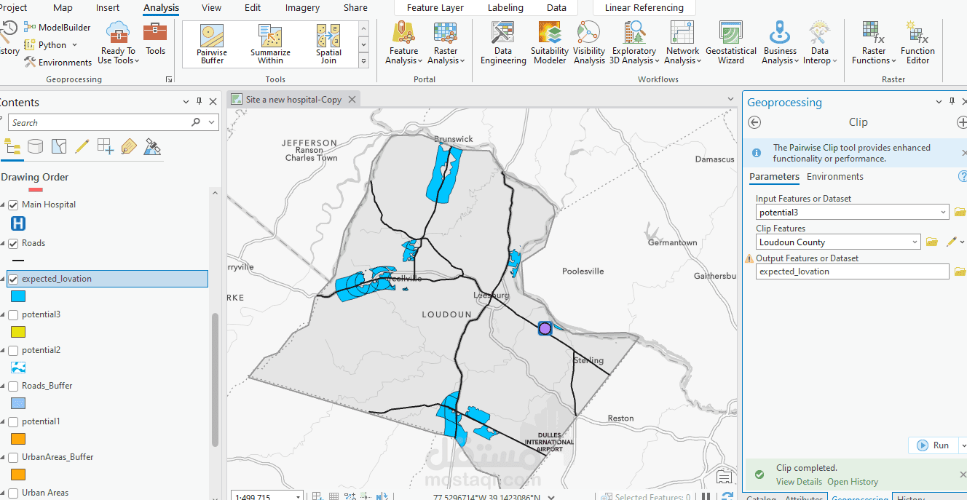Open the Linear Referencing ribbon tab

point(644,8)
